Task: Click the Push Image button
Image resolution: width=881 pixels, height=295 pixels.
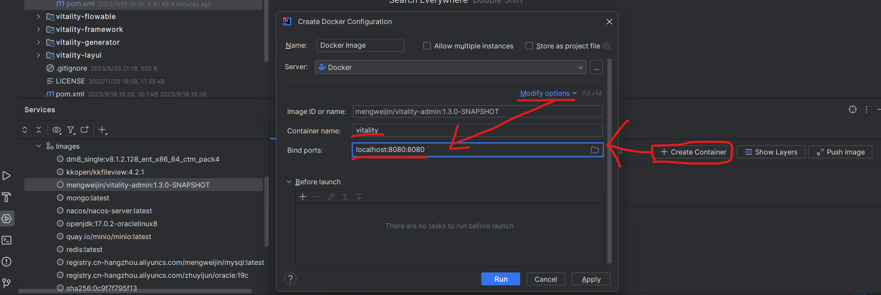Action: tap(840, 152)
